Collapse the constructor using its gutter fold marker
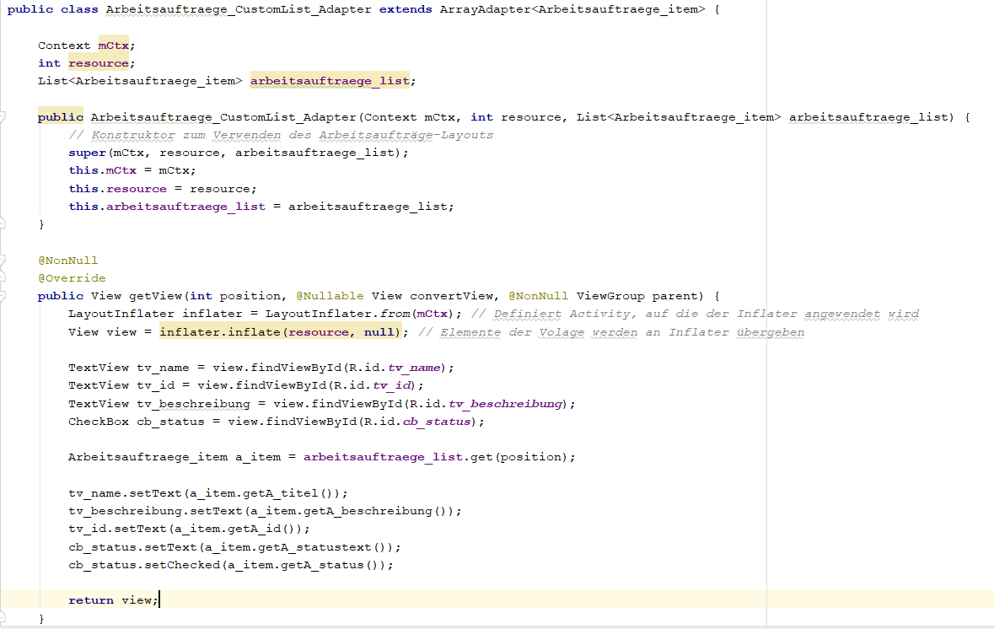Viewport: 994px width, 629px height. 3,116
